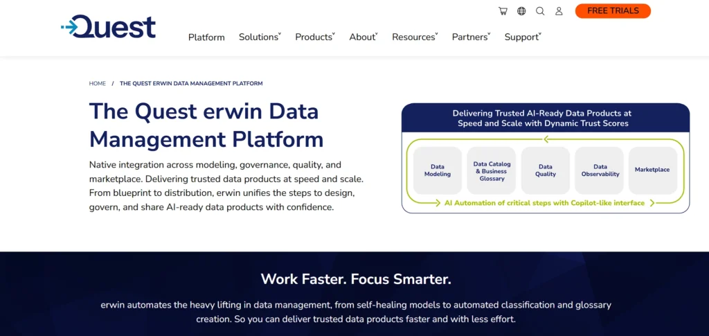Screen dimensions: 709x336
Task: Click the current page breadcrumb text
Action: click(x=191, y=84)
